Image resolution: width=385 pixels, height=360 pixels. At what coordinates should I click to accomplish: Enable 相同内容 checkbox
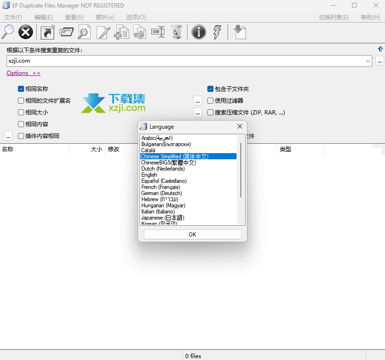point(21,124)
